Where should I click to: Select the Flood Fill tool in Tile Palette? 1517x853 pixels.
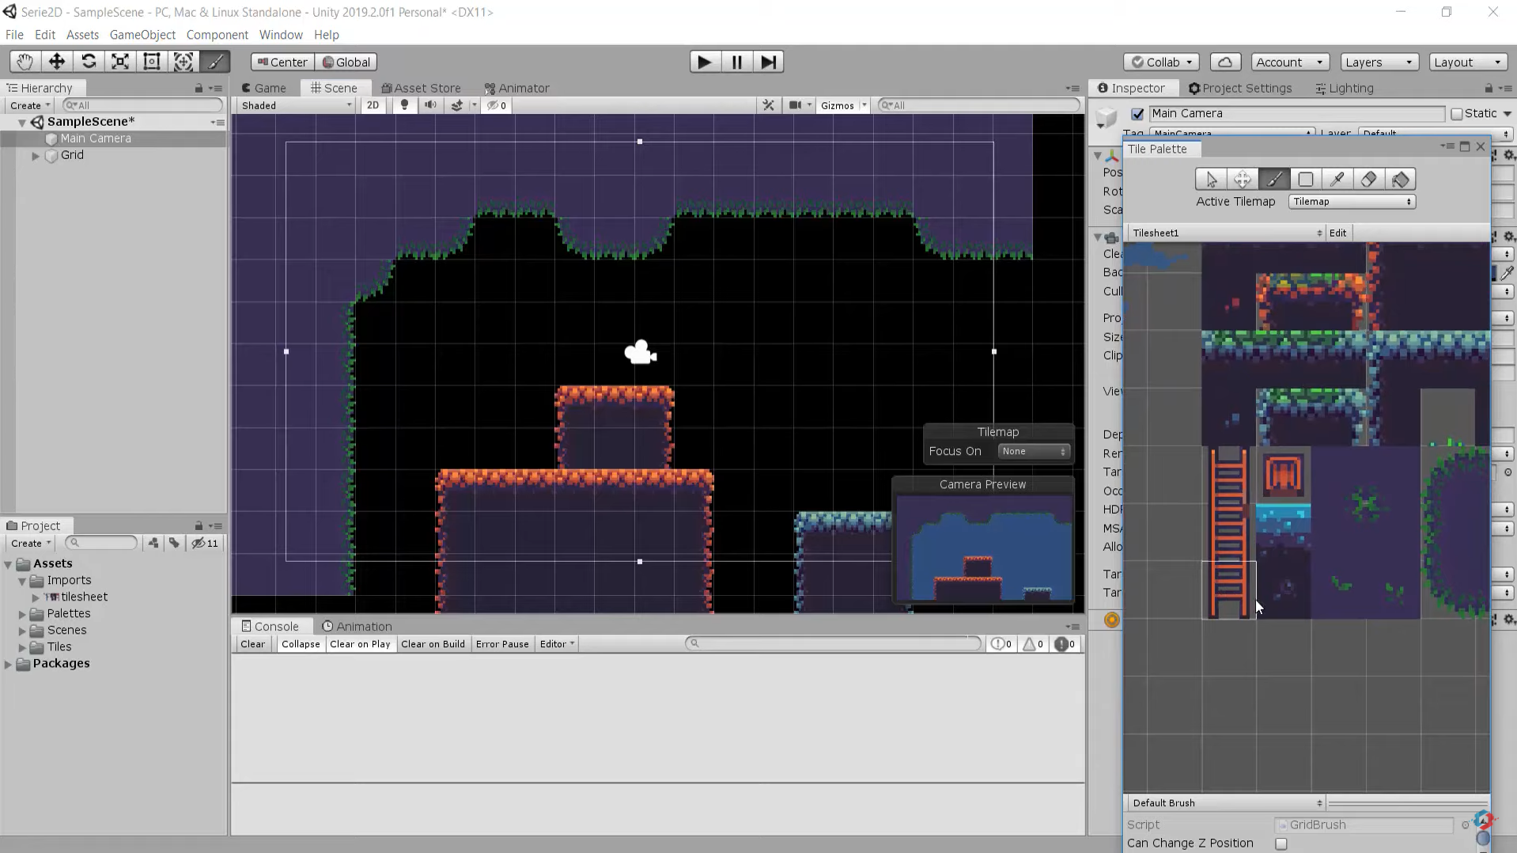1400,180
